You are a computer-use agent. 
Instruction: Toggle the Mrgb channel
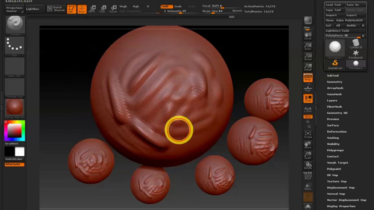pos(123,6)
